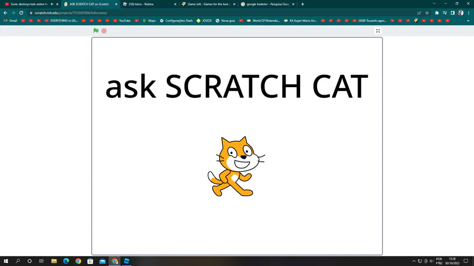Click the red stop sign button
474x266 pixels.
104,31
